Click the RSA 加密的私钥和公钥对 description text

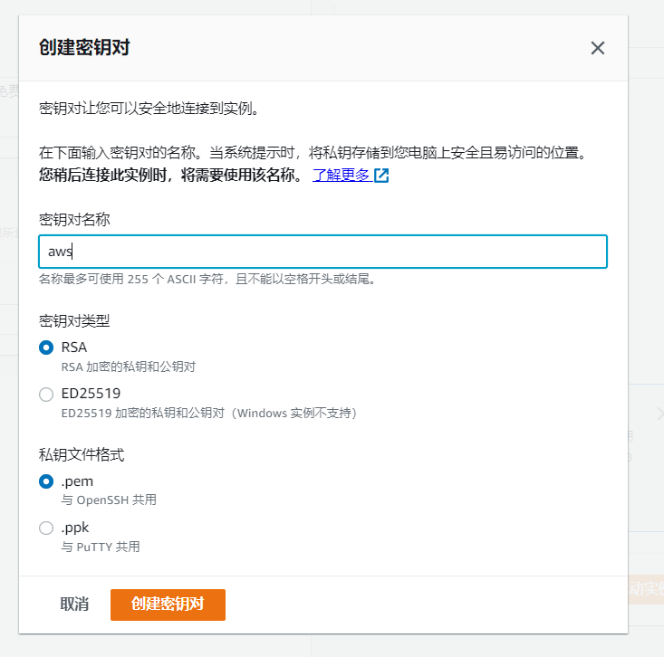click(129, 367)
